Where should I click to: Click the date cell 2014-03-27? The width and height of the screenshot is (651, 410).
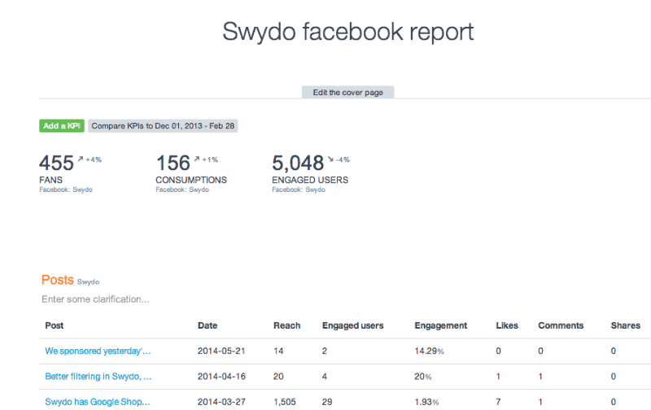click(221, 402)
